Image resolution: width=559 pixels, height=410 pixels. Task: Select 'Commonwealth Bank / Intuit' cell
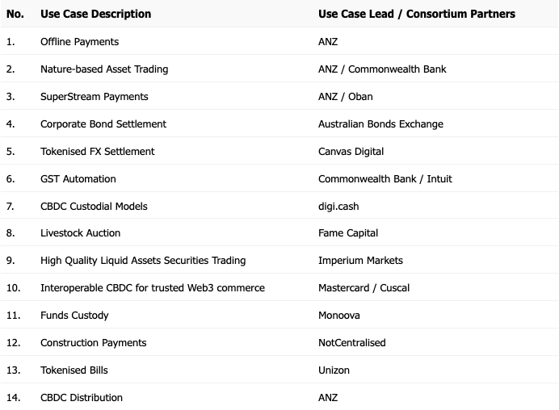click(x=385, y=179)
